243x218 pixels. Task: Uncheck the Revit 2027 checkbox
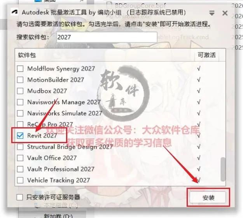click(x=20, y=136)
